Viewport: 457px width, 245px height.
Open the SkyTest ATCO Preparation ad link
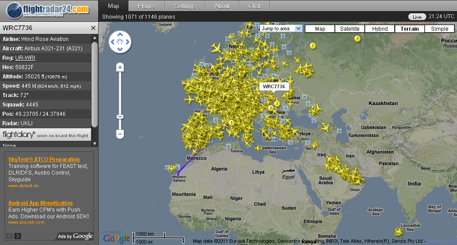coord(44,159)
